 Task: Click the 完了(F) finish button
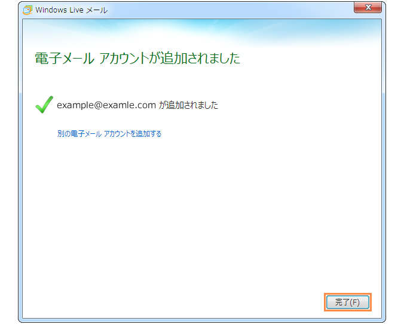click(348, 302)
